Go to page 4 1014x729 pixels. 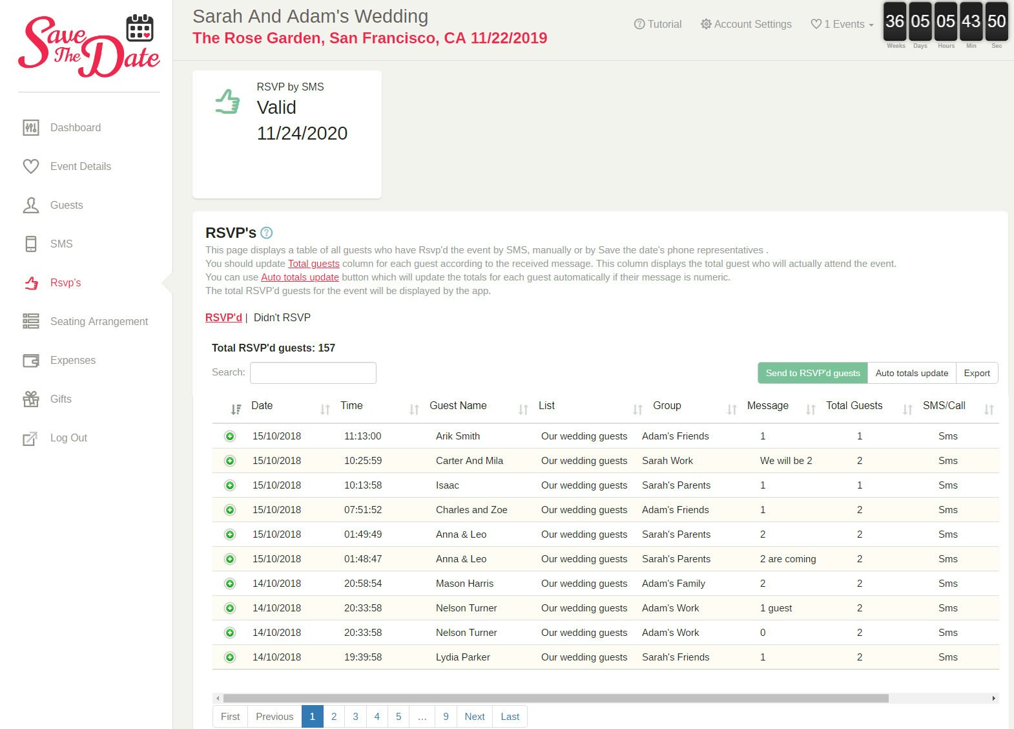[377, 716]
